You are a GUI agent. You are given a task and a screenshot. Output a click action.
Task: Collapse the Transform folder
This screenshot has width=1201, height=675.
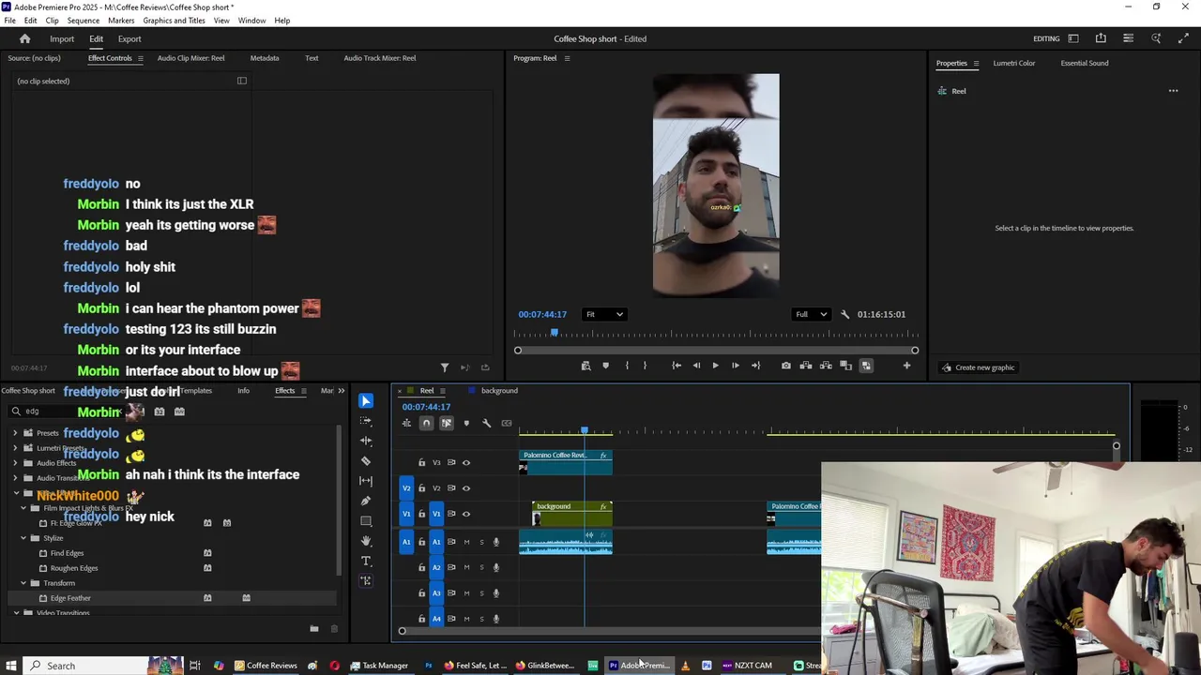click(x=23, y=583)
